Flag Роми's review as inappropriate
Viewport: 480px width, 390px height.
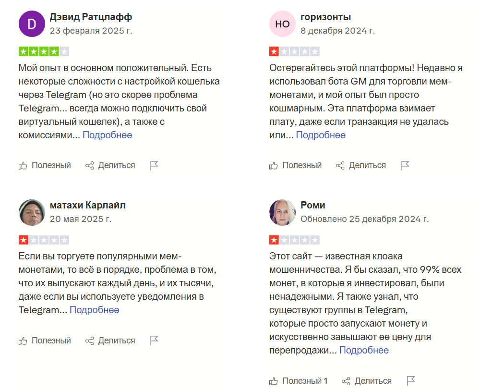tap(411, 380)
